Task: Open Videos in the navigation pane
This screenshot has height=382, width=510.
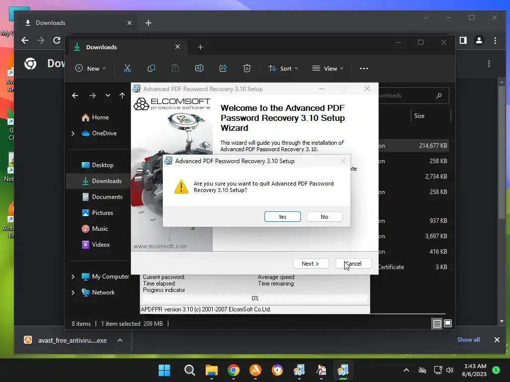Action: pyautogui.click(x=96, y=245)
